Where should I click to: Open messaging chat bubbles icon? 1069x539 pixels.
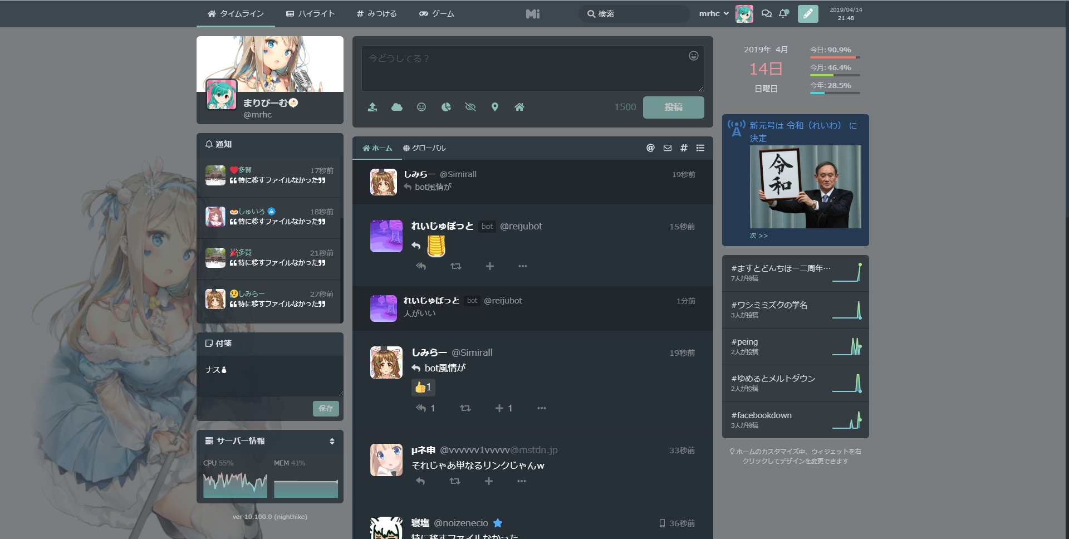point(767,13)
